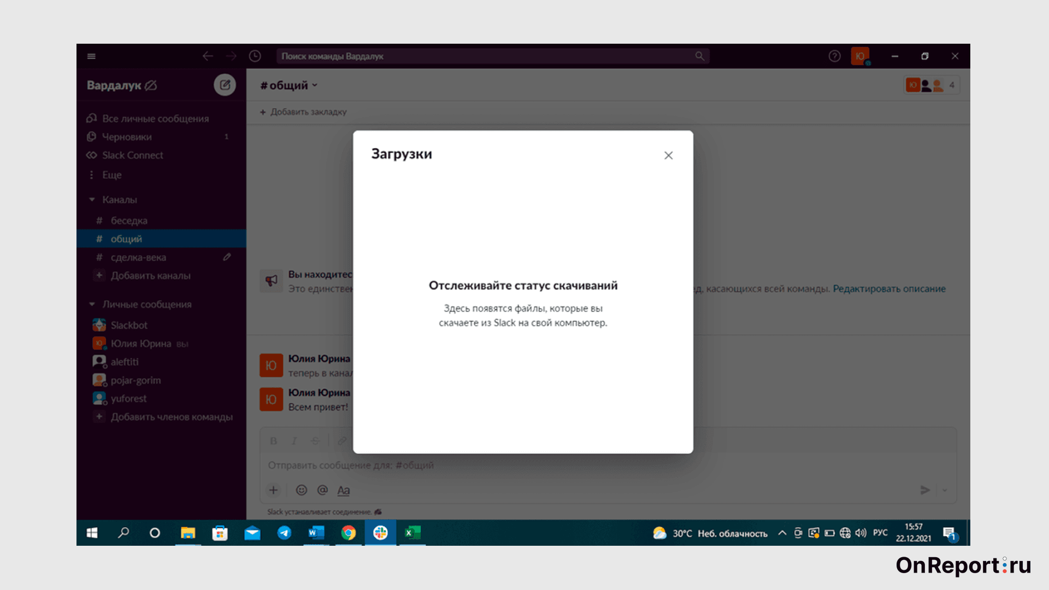Open Черновики in sidebar

[127, 137]
